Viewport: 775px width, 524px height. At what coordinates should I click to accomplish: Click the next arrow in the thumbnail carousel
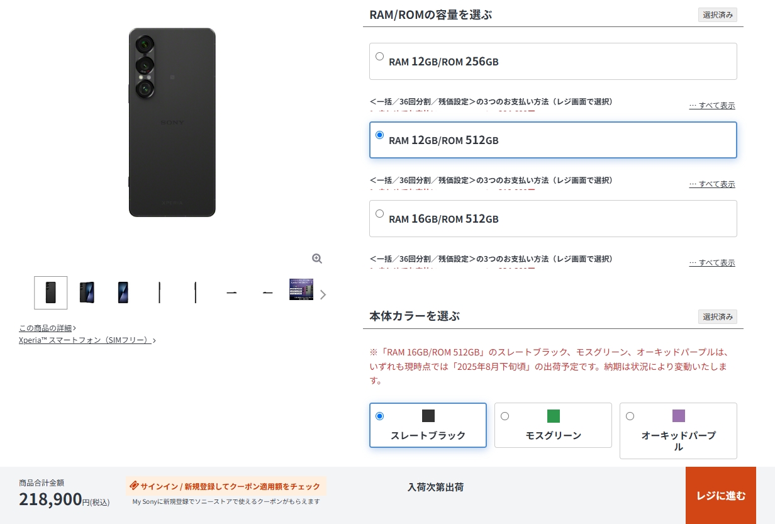[323, 294]
